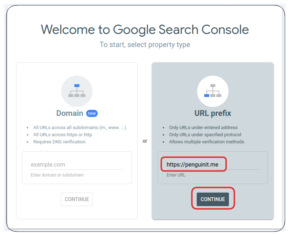
Task: Click 'All URLs across https or http' bullet
Action: [x=63, y=135]
